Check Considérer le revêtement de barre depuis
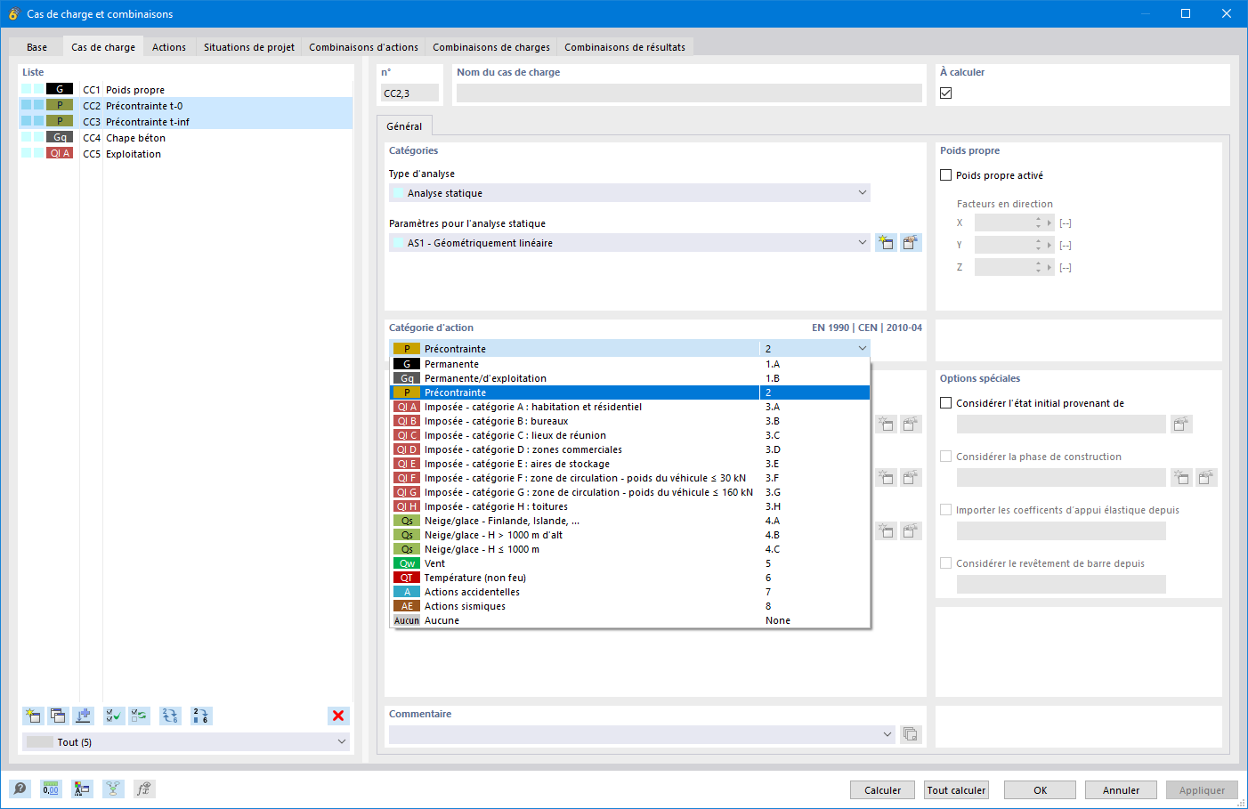 pyautogui.click(x=946, y=563)
